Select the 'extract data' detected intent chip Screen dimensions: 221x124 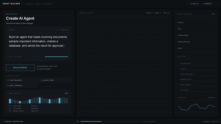(55, 80)
